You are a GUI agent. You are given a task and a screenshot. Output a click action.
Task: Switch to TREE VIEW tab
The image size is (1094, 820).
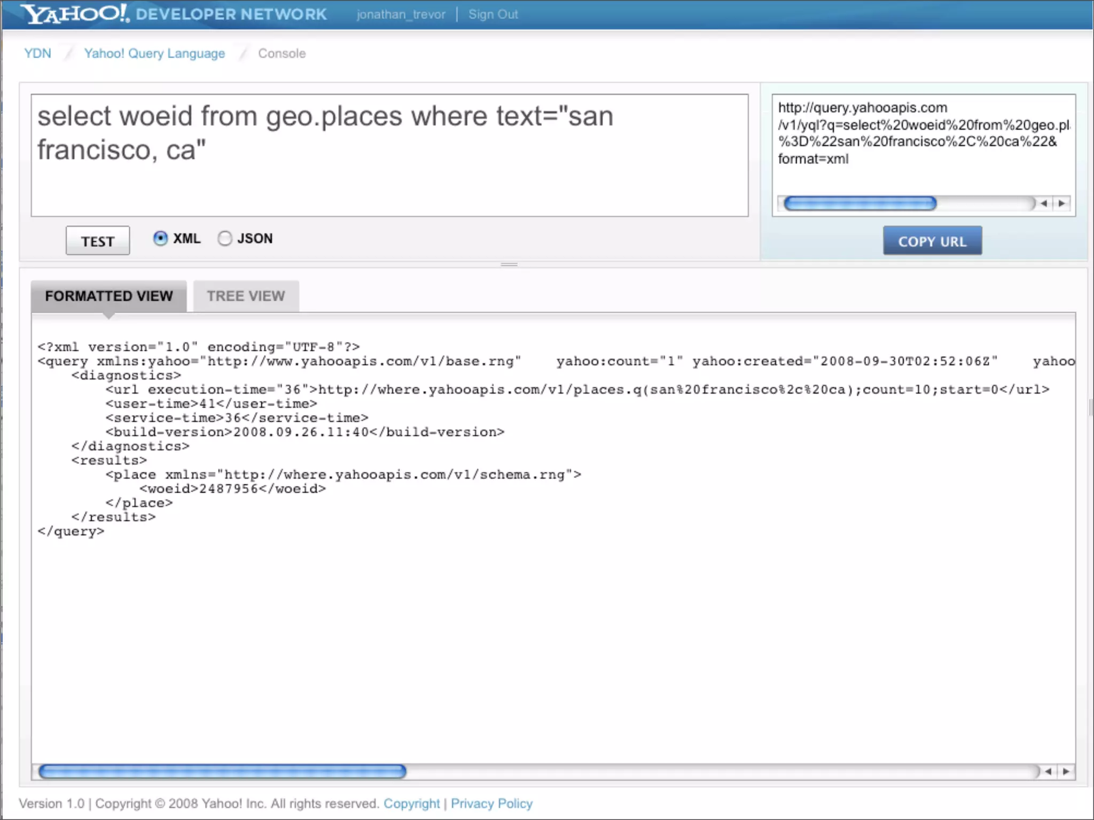point(246,296)
